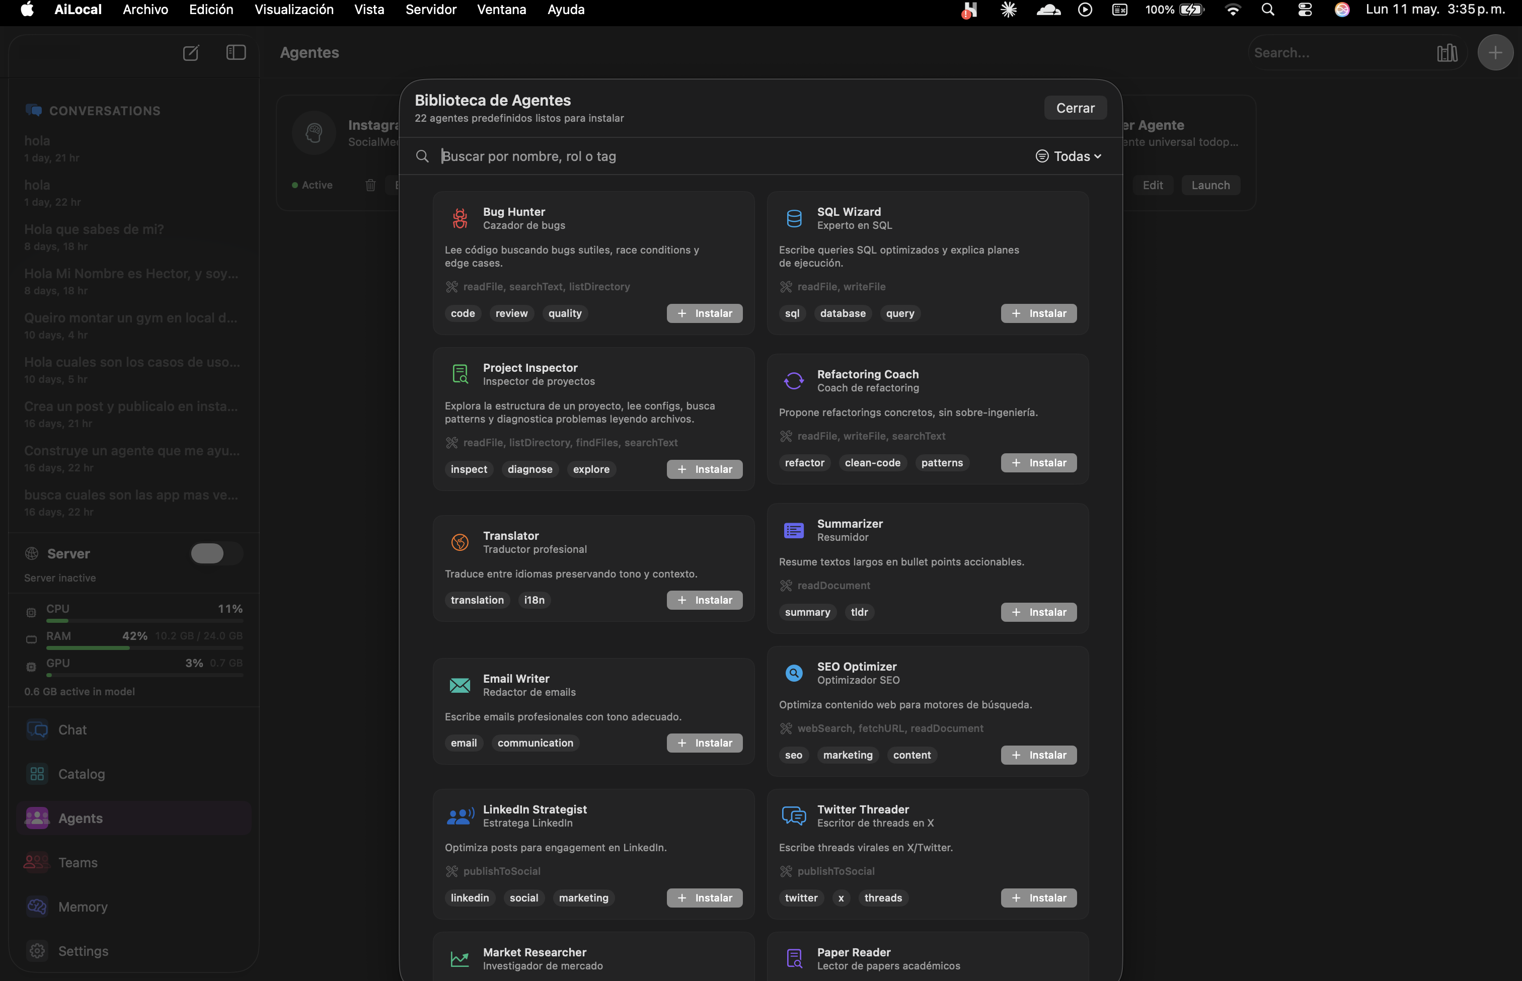Close the Biblioteca de Agentes dialog
This screenshot has width=1522, height=981.
pyautogui.click(x=1075, y=108)
